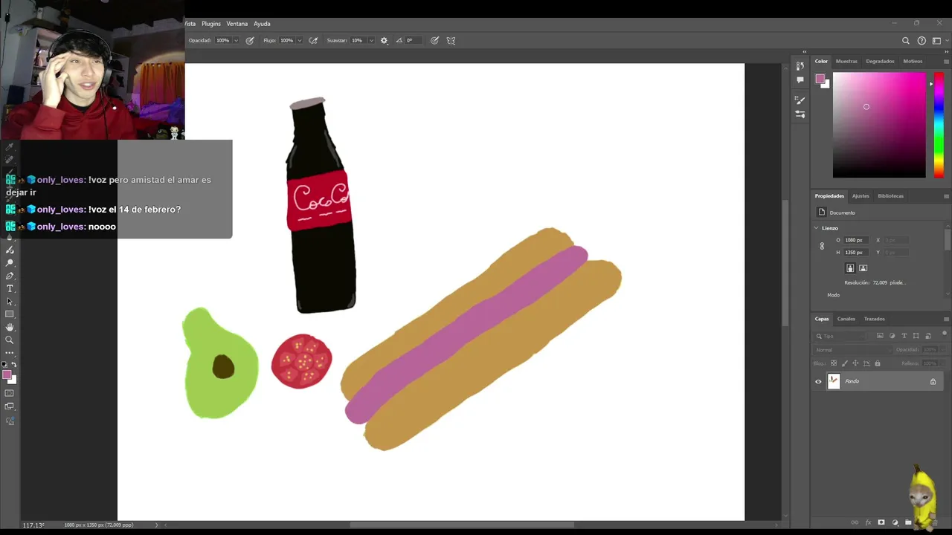The image size is (952, 535).
Task: Pick a color in the saturation field
Action: [x=879, y=125]
